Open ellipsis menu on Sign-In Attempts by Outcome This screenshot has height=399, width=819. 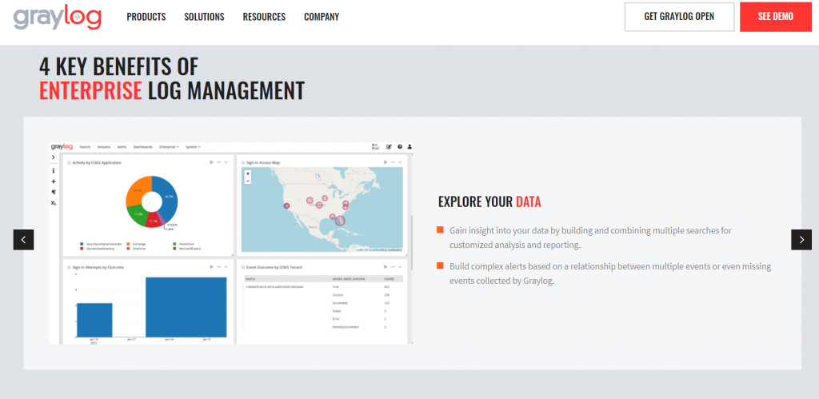coord(219,267)
